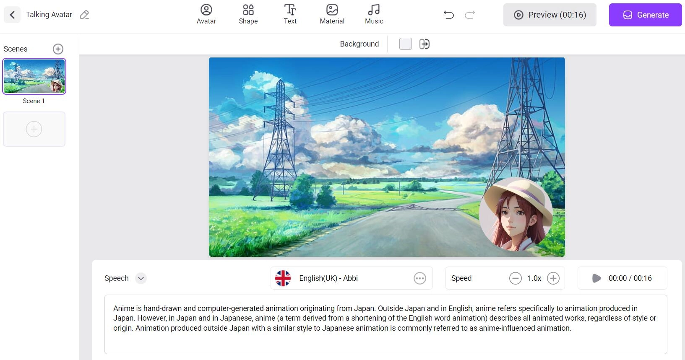Undo the last action
The height and width of the screenshot is (360, 685).
[448, 15]
